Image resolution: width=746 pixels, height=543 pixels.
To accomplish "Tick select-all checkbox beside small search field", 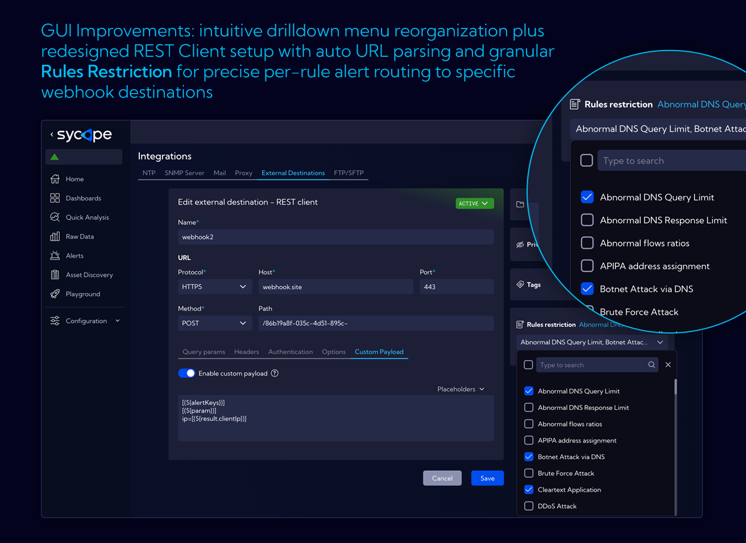I will [x=528, y=365].
